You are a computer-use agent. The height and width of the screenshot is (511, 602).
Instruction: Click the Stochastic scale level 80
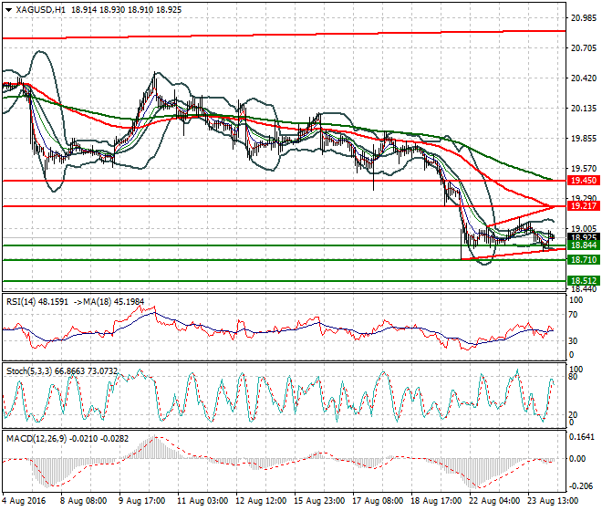(x=573, y=377)
